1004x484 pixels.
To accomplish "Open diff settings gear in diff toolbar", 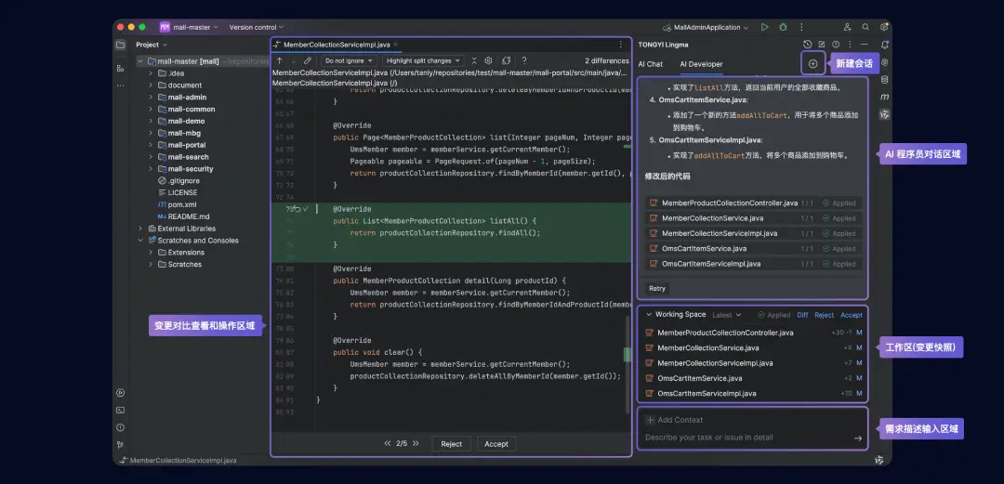I will tap(489, 60).
